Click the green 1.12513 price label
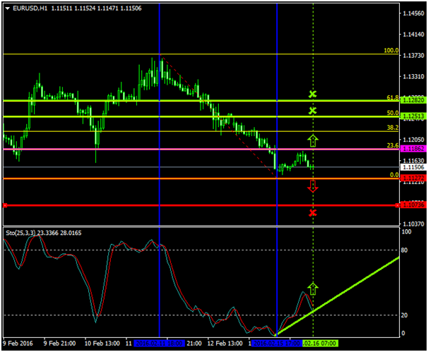 click(414, 116)
